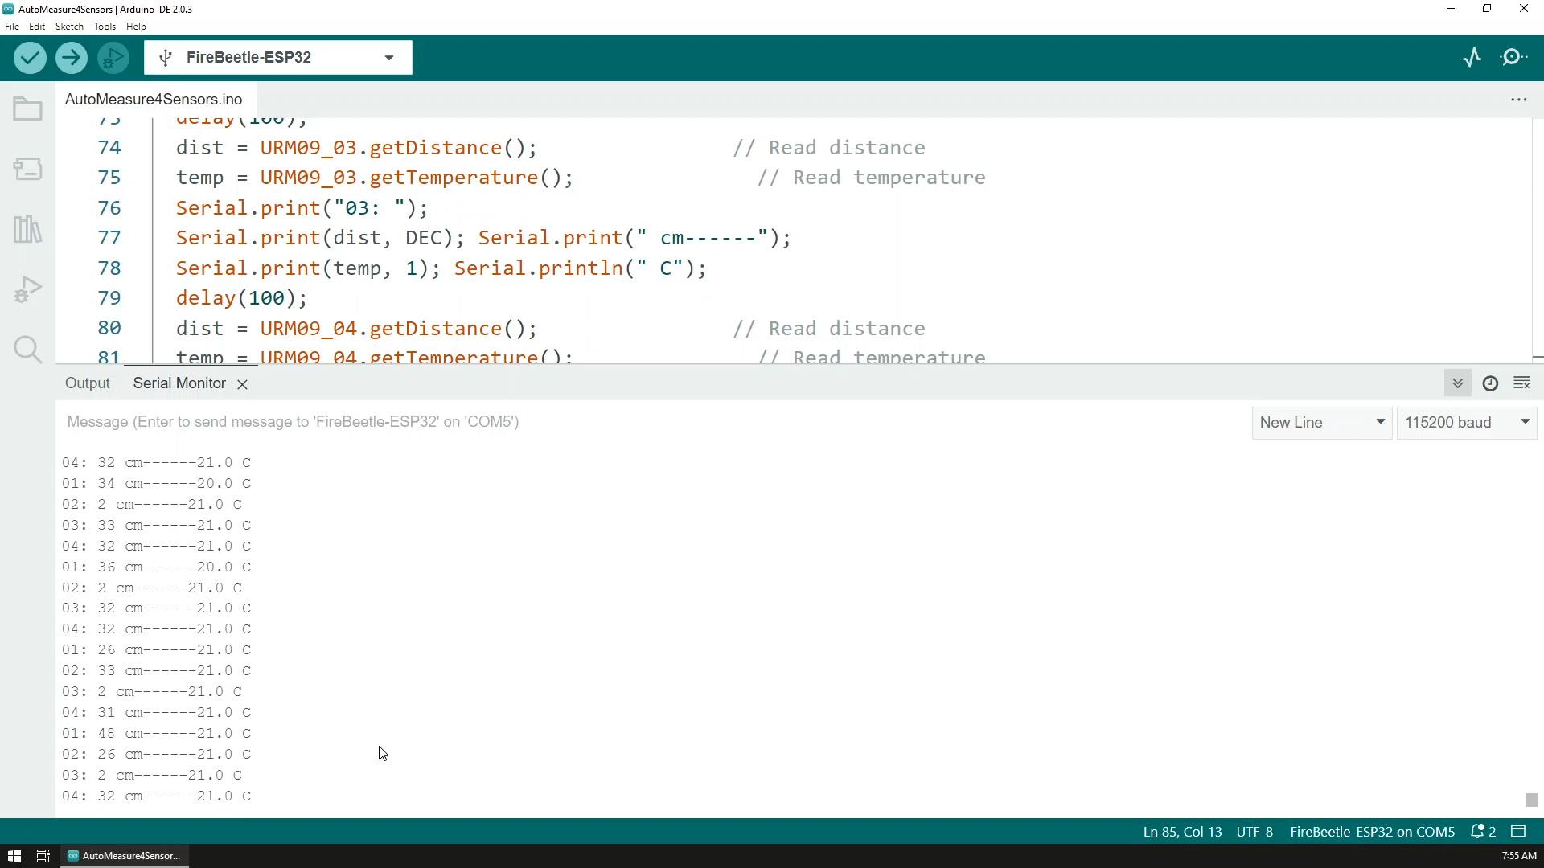Click Serial.print(" cm------") on line 77
Viewport: 1544px width, 868px height.
[x=635, y=238]
